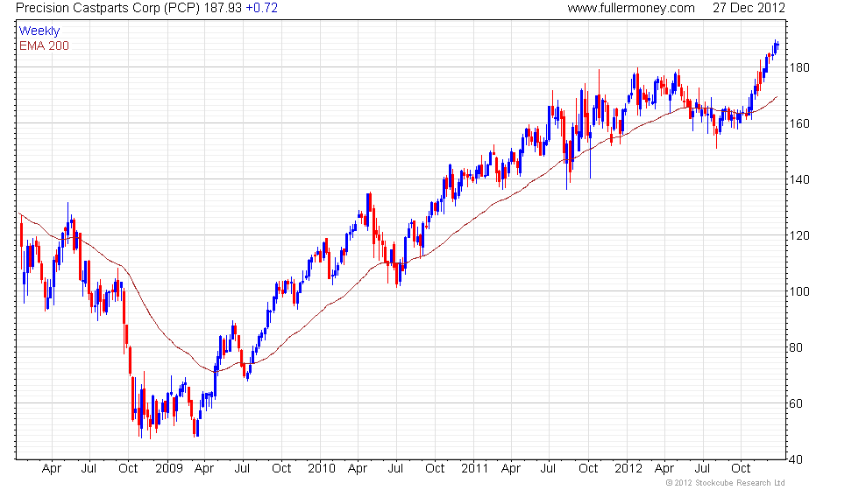
Task: Click the 2012 year label on the time axis
Action: point(628,469)
